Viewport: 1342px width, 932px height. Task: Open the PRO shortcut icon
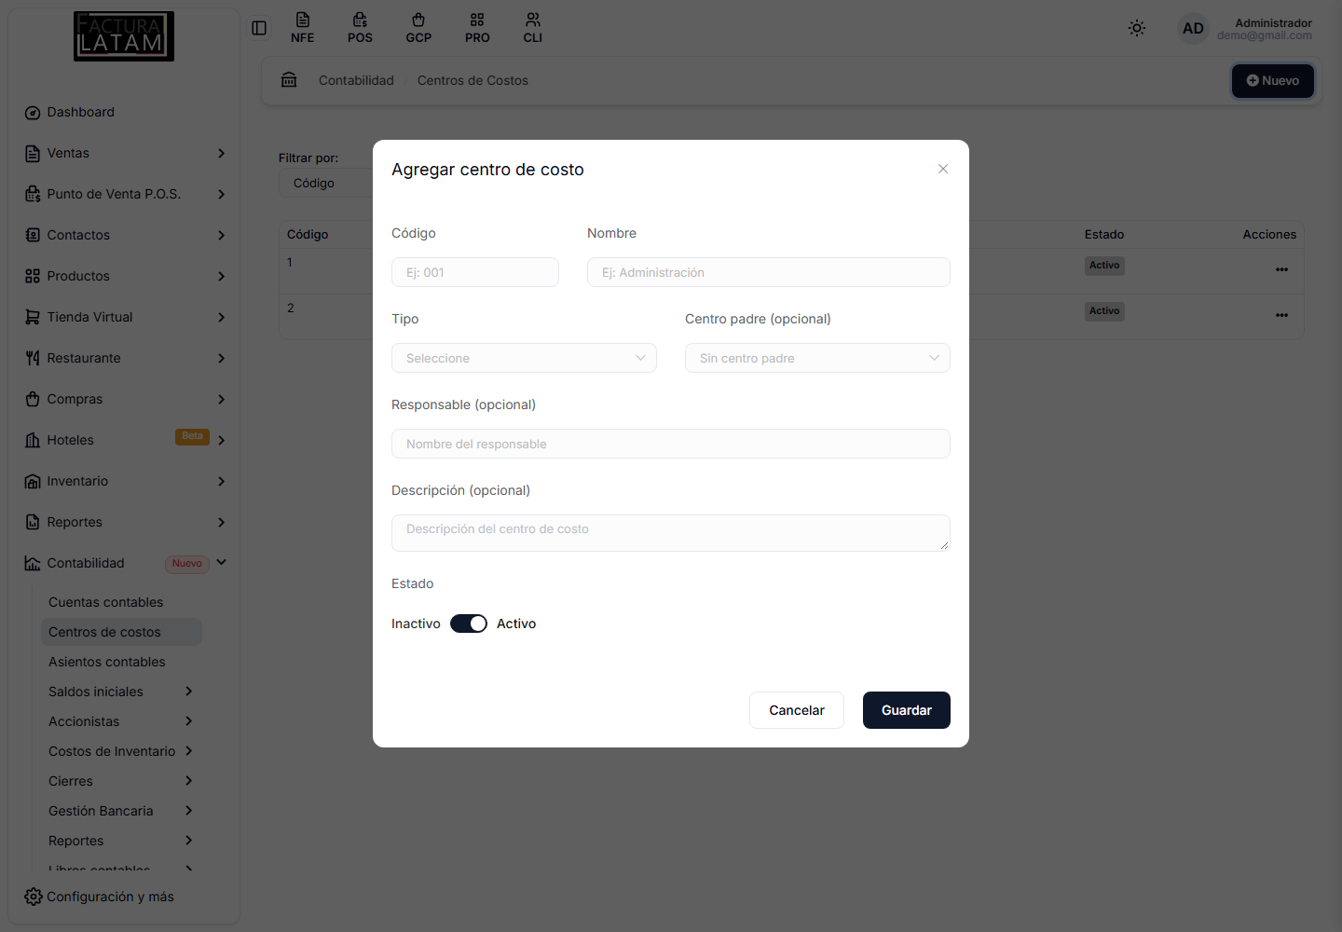pos(477,28)
